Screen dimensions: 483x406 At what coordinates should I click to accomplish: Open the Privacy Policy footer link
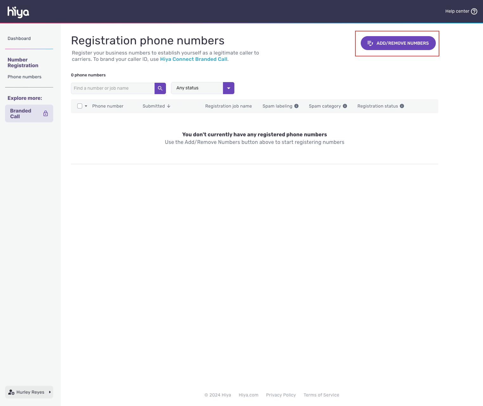pos(281,395)
